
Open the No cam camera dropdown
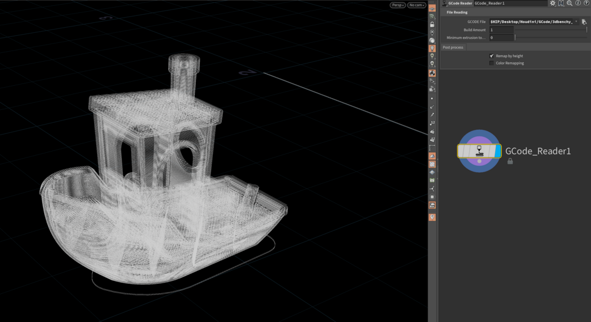416,5
